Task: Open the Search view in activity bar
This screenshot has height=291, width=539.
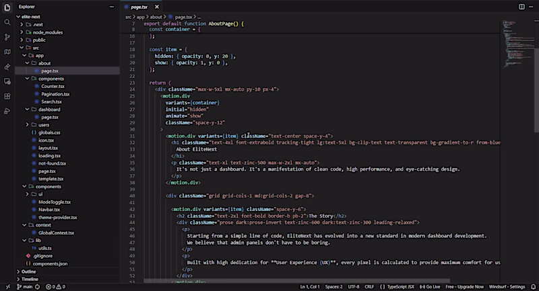Action: pyautogui.click(x=7, y=22)
